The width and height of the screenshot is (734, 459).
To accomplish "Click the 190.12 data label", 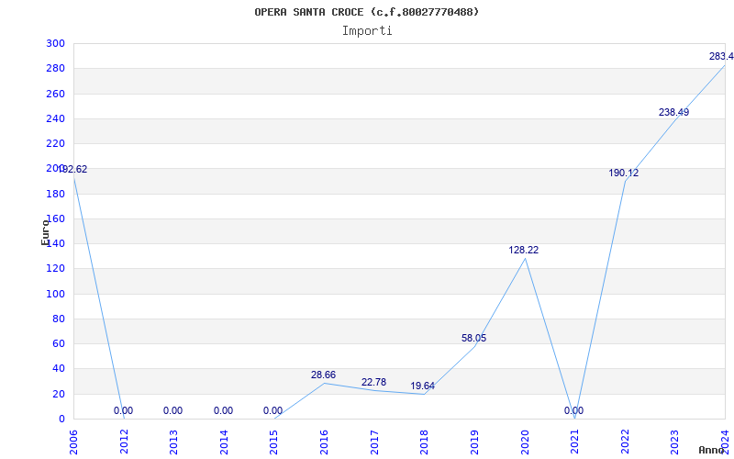I will (624, 173).
